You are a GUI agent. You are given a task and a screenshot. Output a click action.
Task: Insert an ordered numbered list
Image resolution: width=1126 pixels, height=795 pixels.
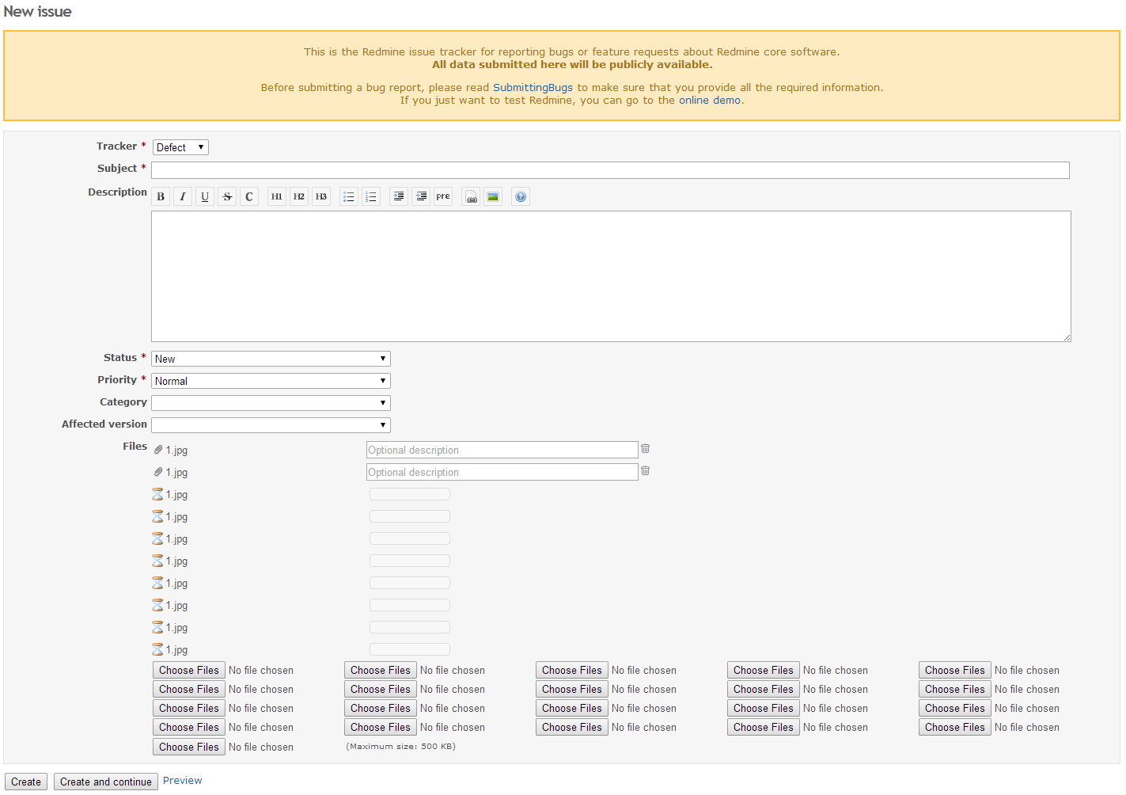tap(371, 196)
